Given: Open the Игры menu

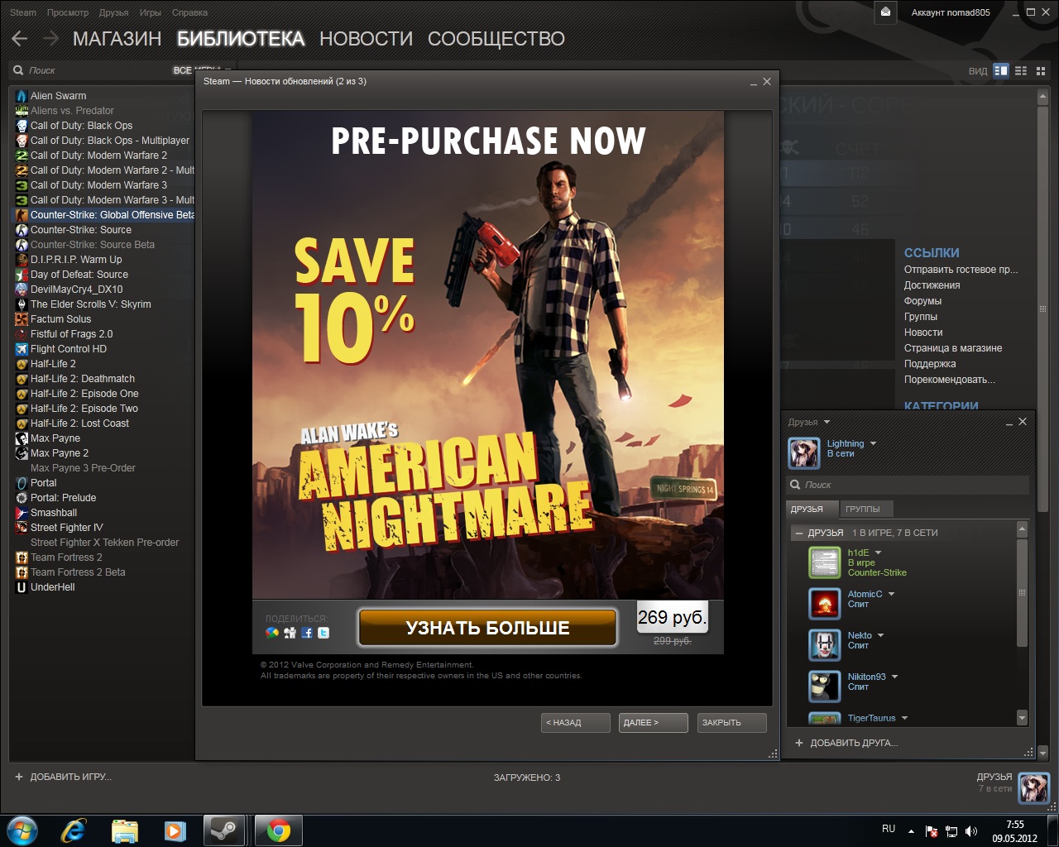Looking at the screenshot, I should point(151,12).
